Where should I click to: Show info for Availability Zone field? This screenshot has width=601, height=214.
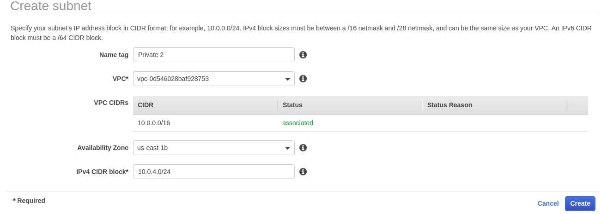pyautogui.click(x=303, y=148)
